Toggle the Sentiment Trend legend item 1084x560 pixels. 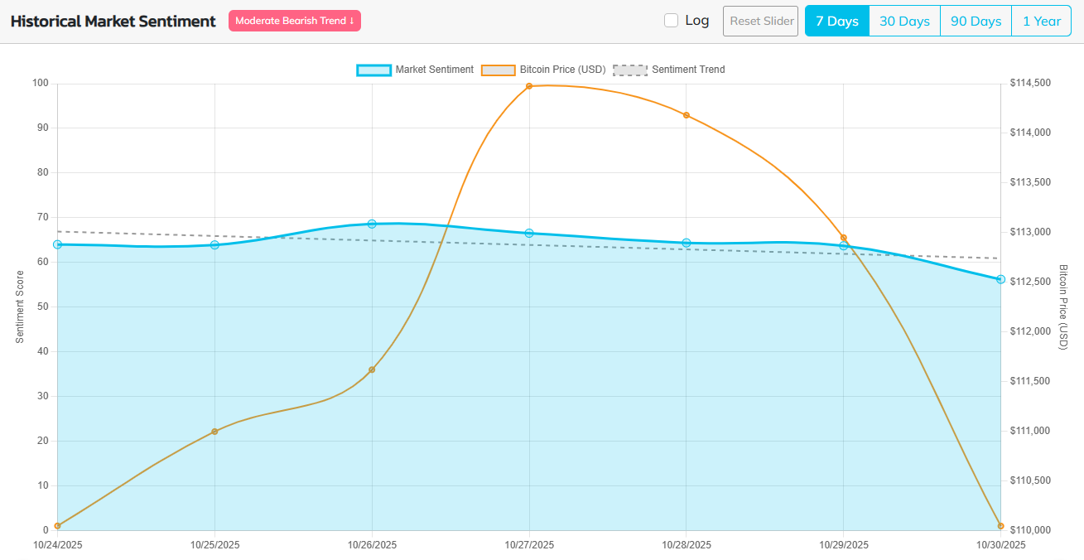coord(687,70)
